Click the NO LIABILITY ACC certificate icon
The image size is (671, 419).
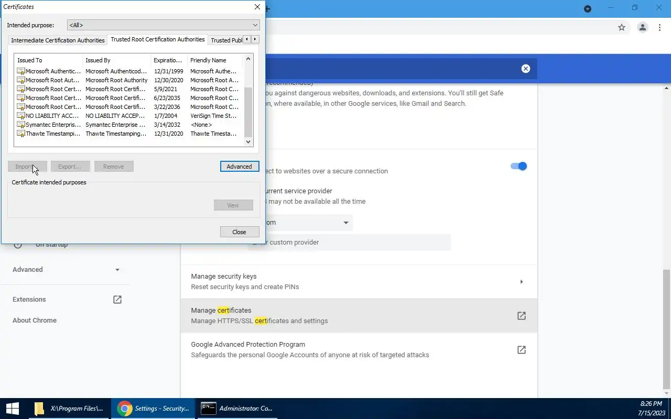pos(21,116)
